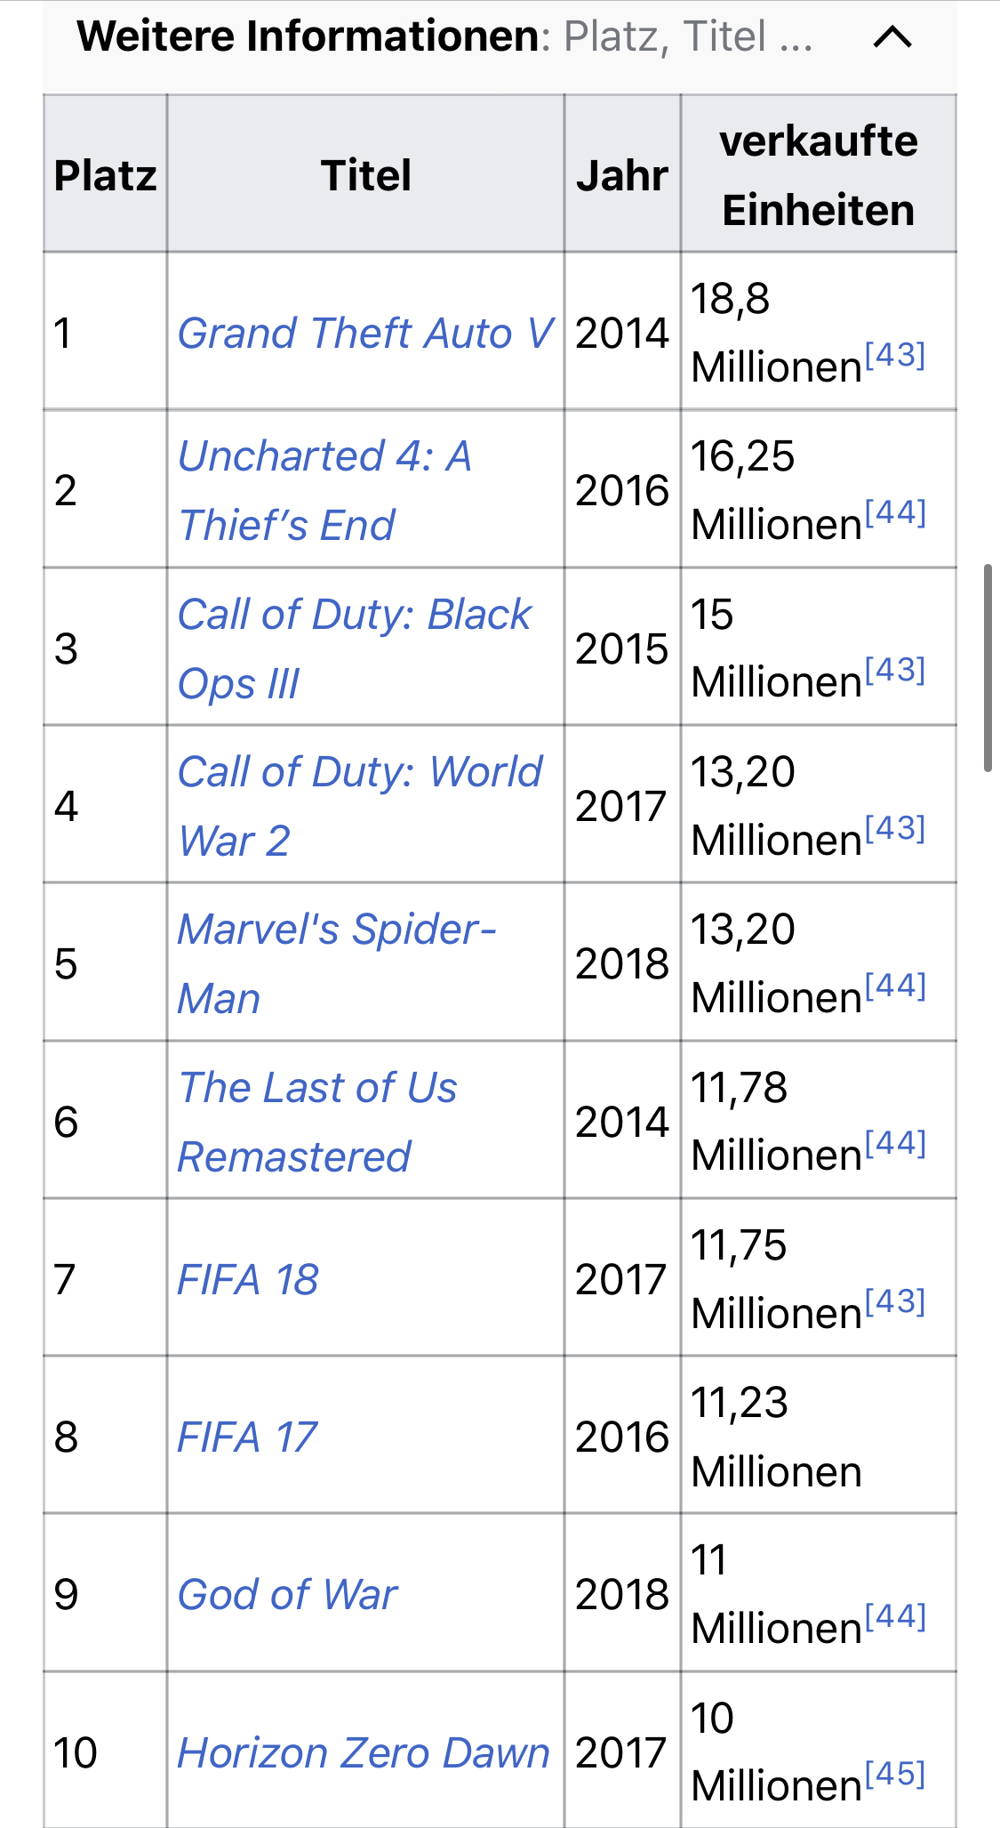Open the Marvel's Spider-Man link
The height and width of the screenshot is (1828, 1000).
coord(337,963)
